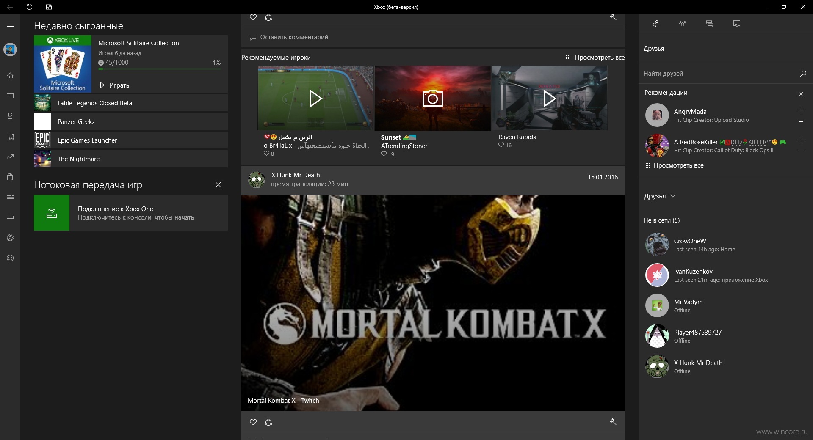
Task: Like the top post heart icon
Action: [x=253, y=17]
